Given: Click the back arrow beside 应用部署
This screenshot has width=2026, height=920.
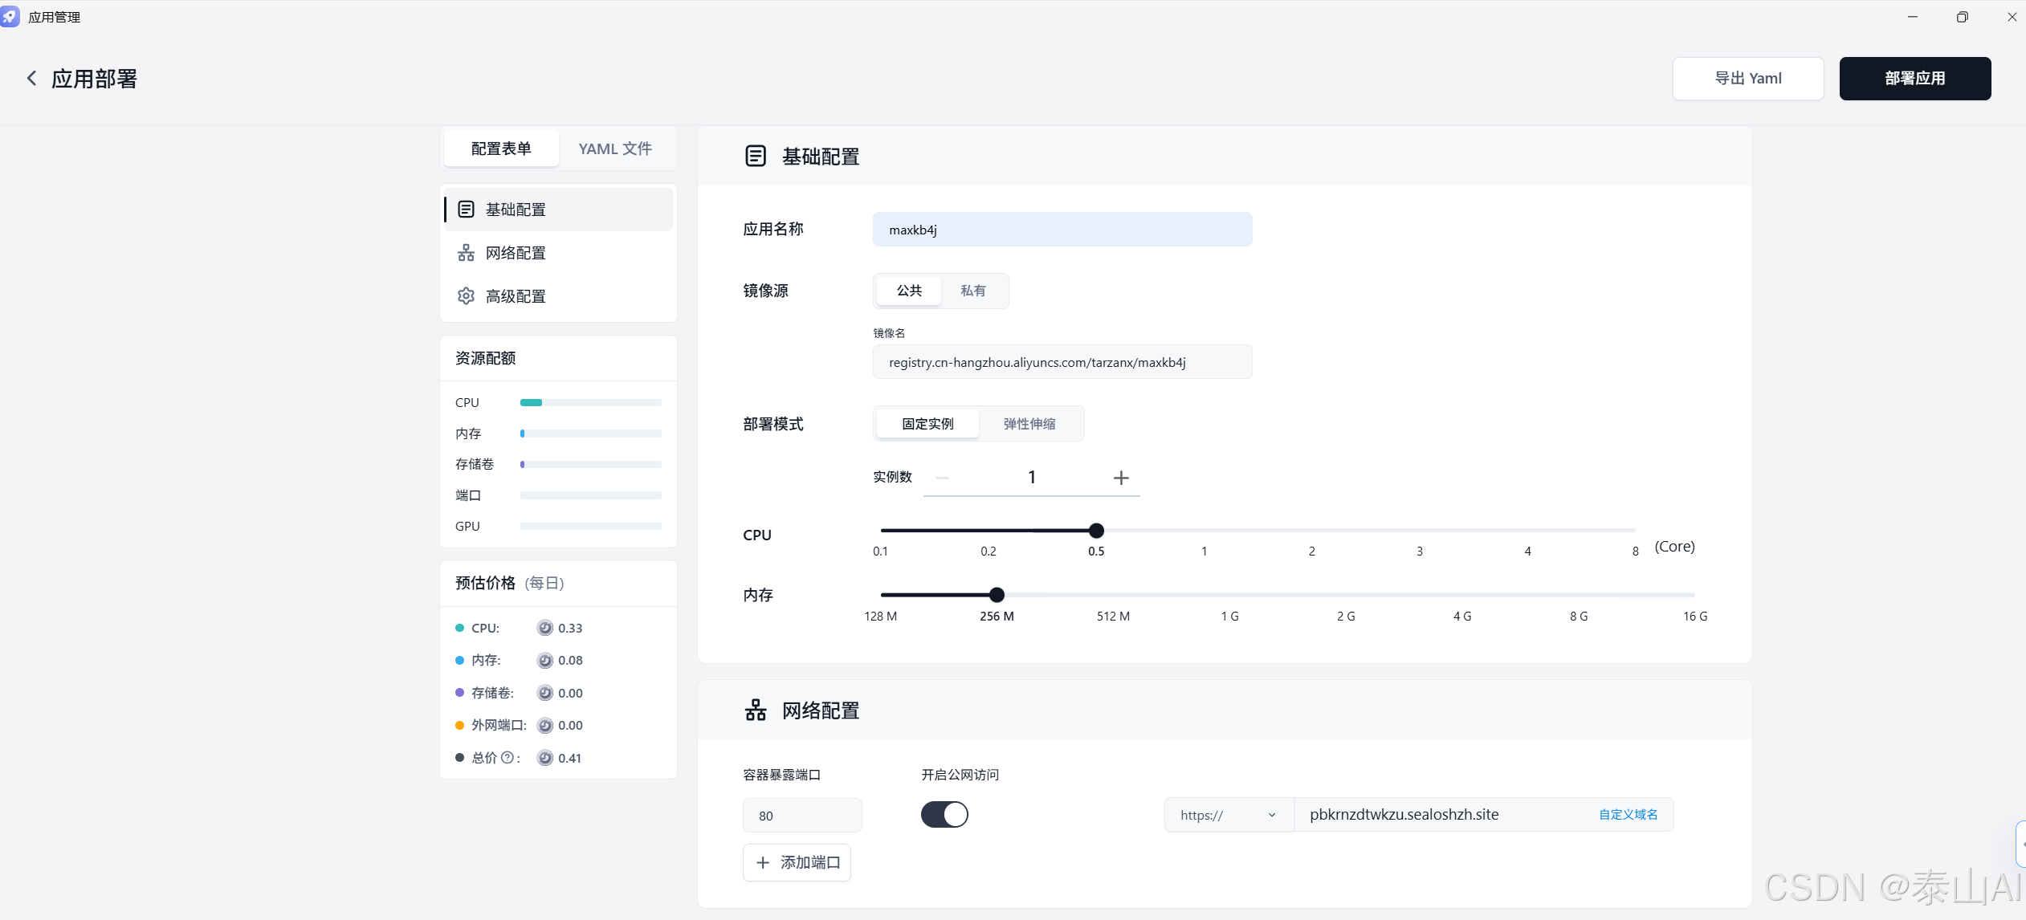Looking at the screenshot, I should pos(32,78).
